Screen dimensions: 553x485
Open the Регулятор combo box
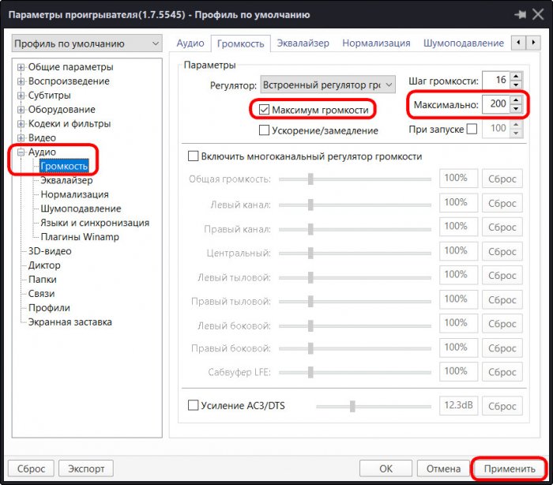[x=328, y=84]
